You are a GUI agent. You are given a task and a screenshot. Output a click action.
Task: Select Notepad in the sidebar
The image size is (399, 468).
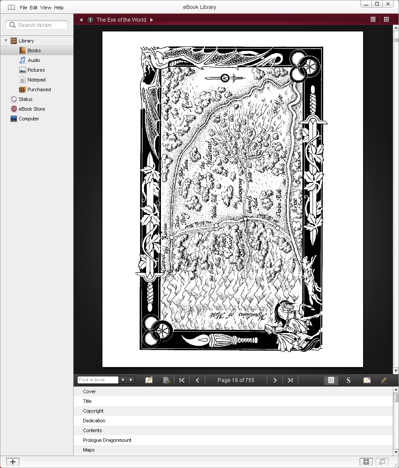[36, 80]
